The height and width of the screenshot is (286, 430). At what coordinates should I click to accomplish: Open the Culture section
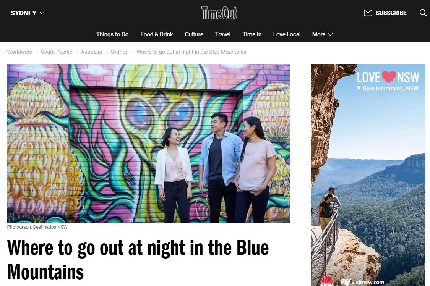194,34
